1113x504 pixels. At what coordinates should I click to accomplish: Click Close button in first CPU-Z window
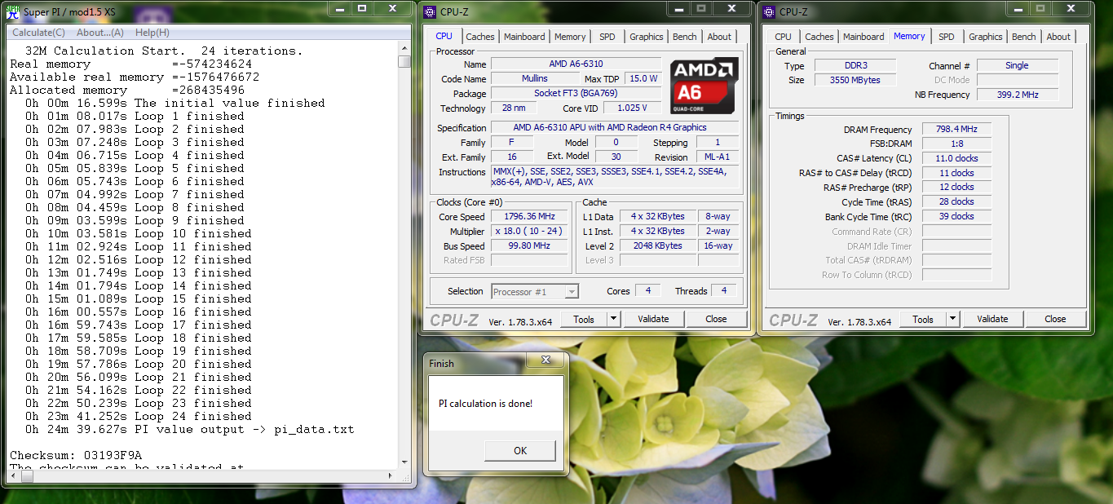click(716, 319)
